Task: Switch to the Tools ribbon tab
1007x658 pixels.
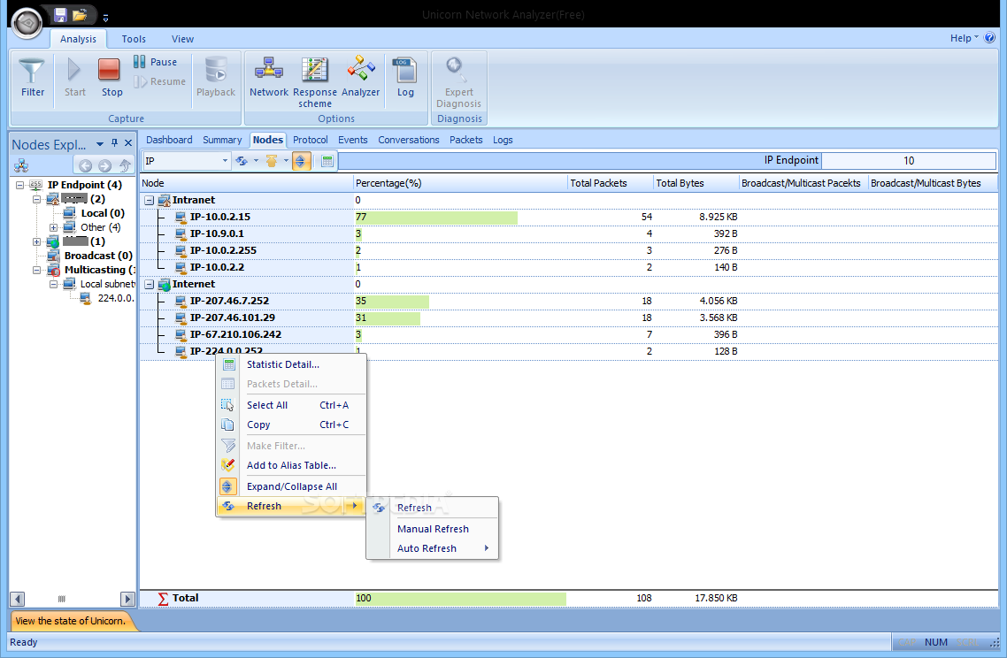Action: [134, 39]
